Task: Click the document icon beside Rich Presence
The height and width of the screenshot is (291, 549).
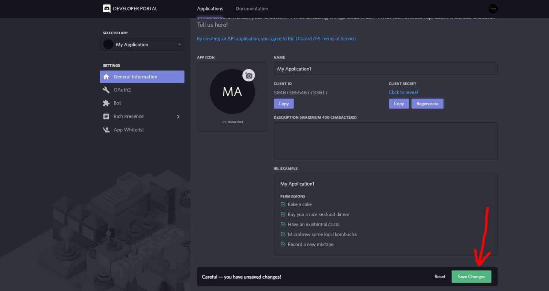Action: 106,116
